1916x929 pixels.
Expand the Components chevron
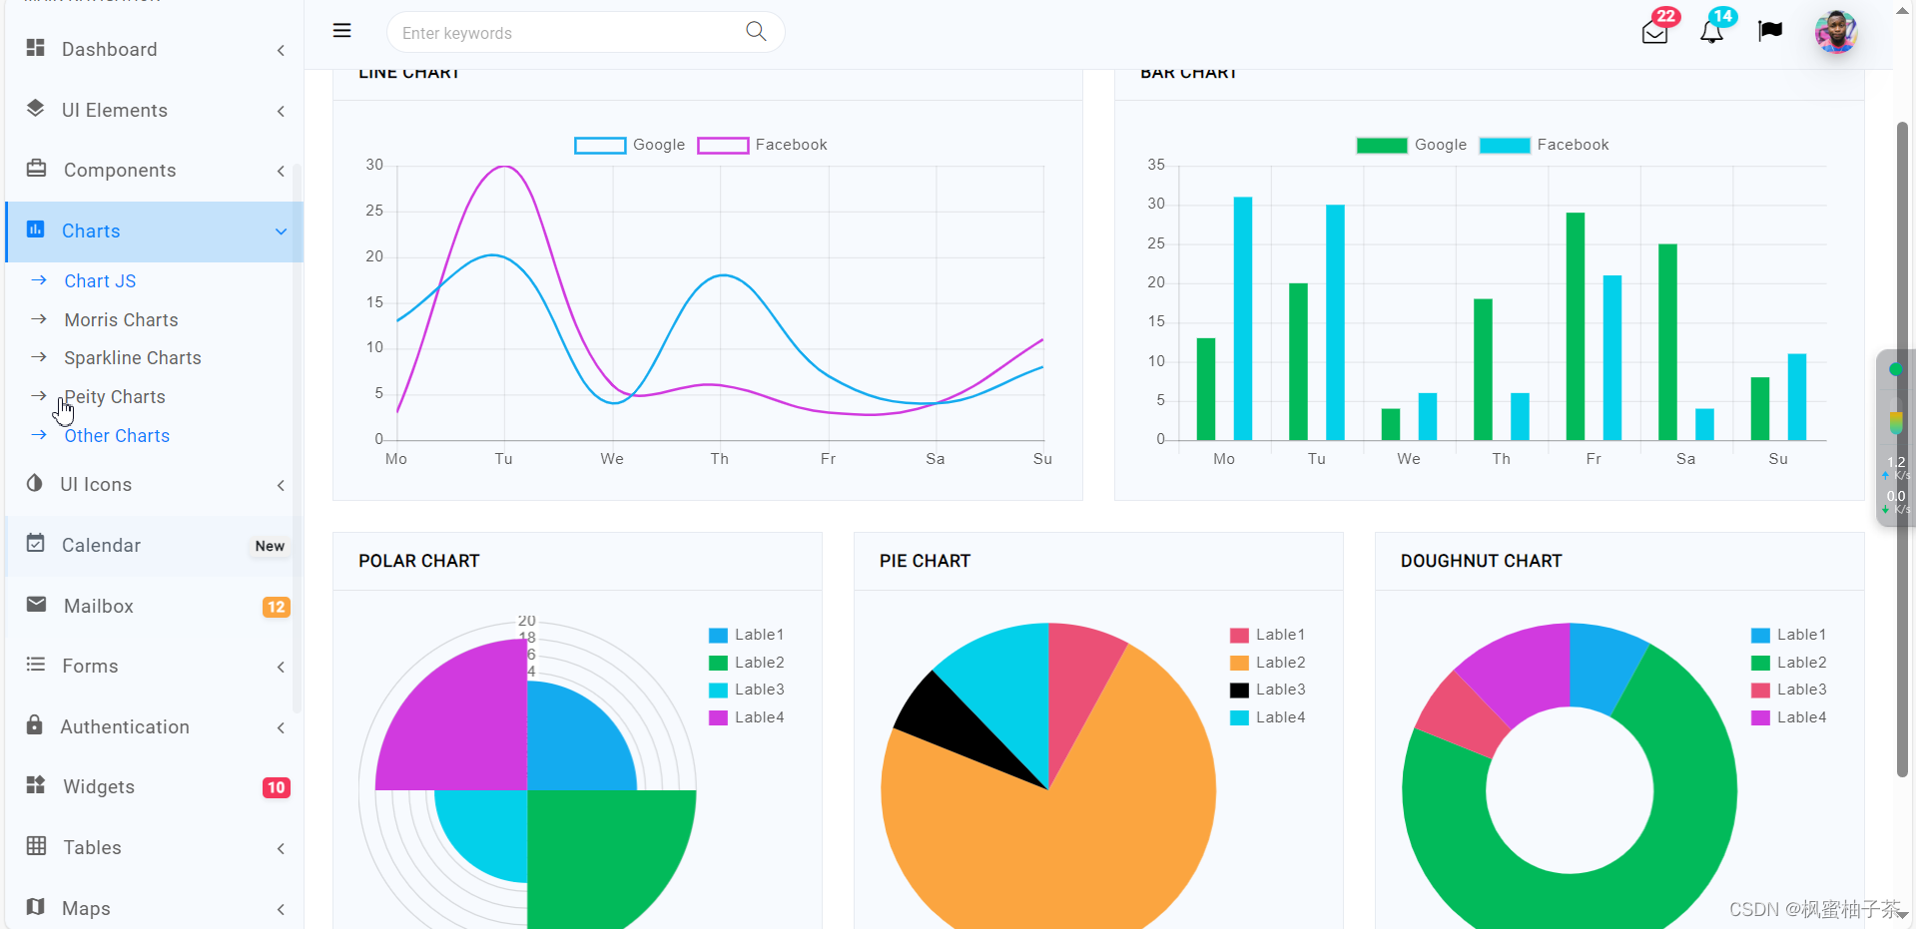281,171
